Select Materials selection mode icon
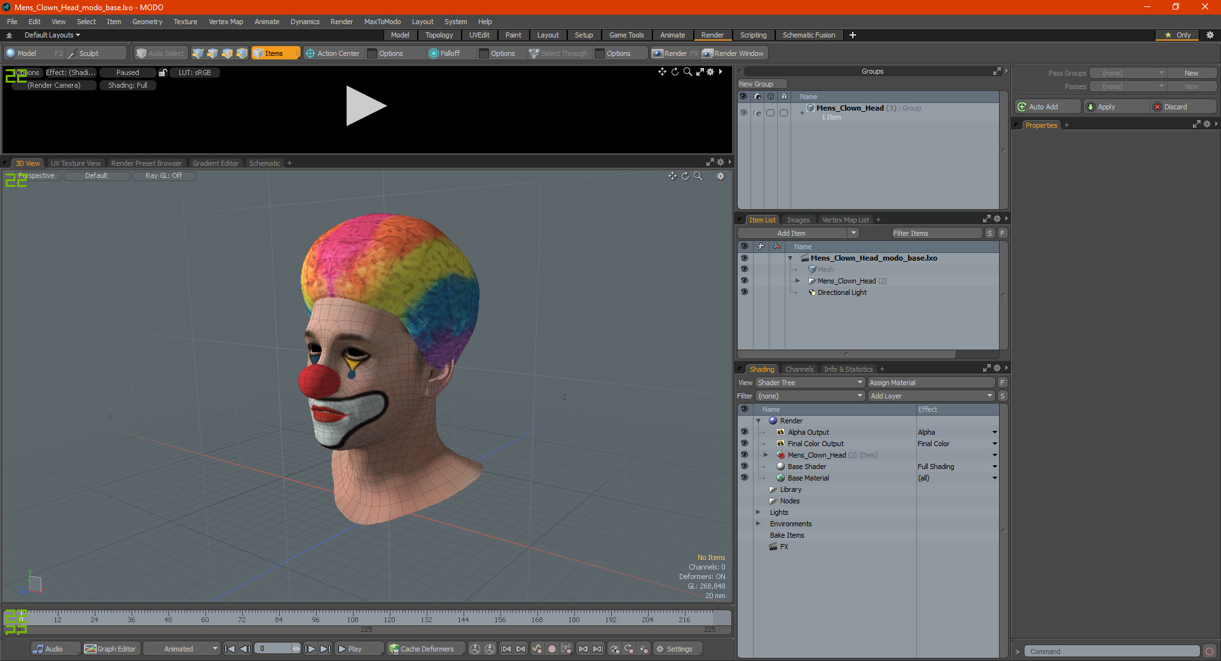 [242, 53]
